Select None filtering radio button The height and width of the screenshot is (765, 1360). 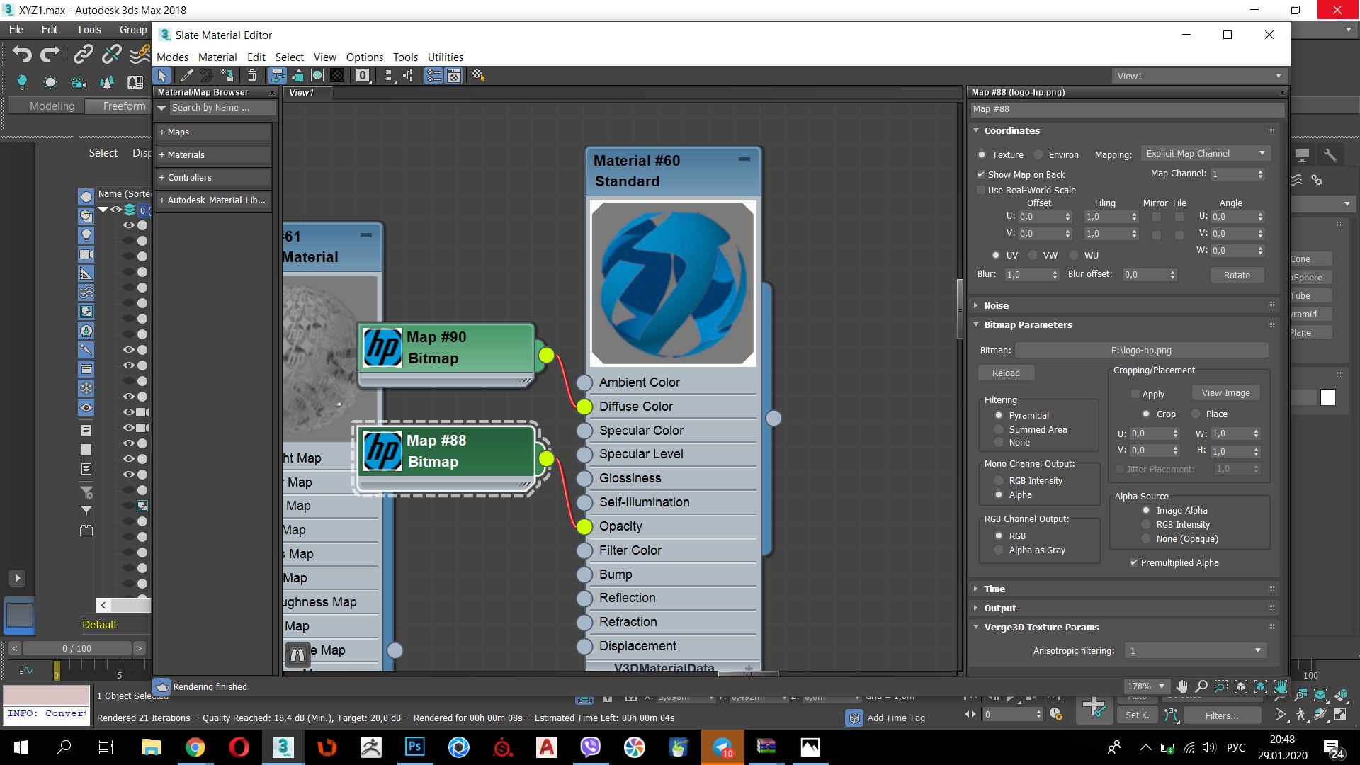(999, 442)
